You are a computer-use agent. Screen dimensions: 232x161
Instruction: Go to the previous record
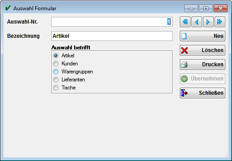[197, 22]
